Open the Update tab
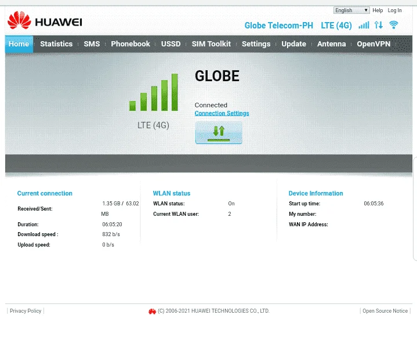417x340 pixels. (293, 44)
